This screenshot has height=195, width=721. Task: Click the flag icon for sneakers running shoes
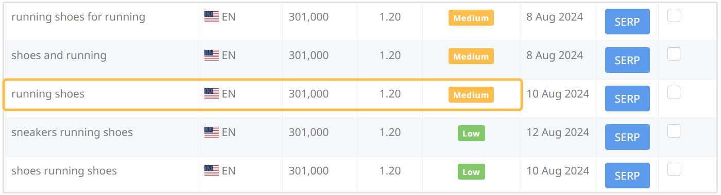(212, 132)
